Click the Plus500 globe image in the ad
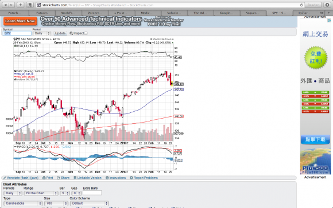The image size is (333, 208). tap(315, 162)
